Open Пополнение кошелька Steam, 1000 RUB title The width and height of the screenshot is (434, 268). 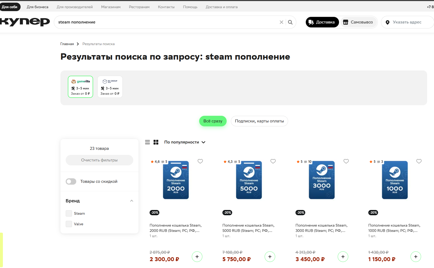(x=394, y=228)
